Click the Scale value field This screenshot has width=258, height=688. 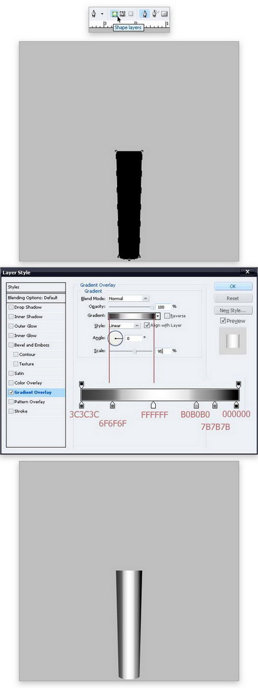point(163,351)
